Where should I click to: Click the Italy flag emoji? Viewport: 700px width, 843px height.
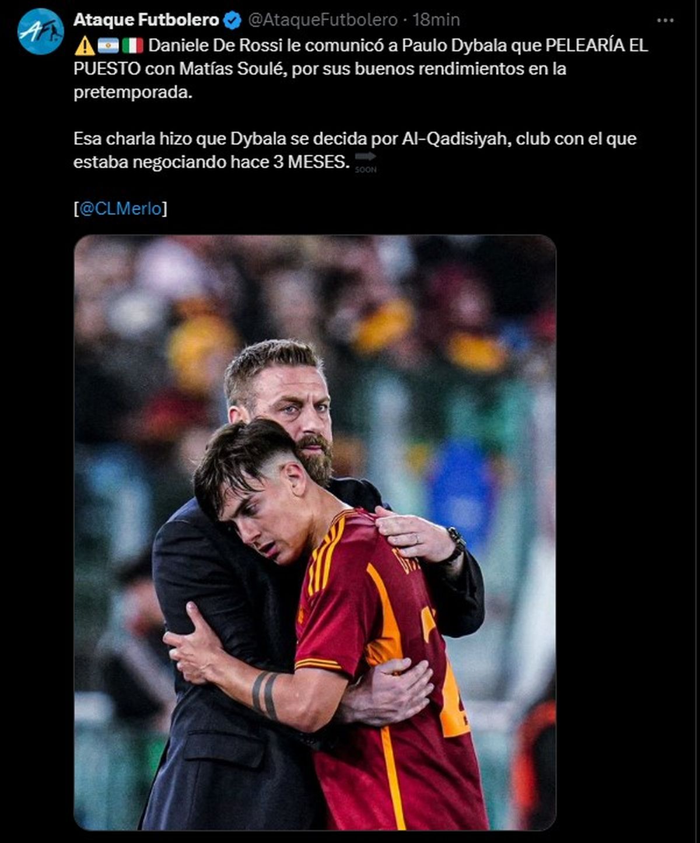click(132, 46)
